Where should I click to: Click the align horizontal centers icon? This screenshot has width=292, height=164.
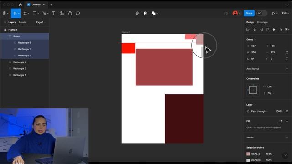click(255, 30)
